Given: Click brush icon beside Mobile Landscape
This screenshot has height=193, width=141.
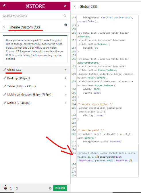Looking at the screenshot, I should tap(5, 94).
